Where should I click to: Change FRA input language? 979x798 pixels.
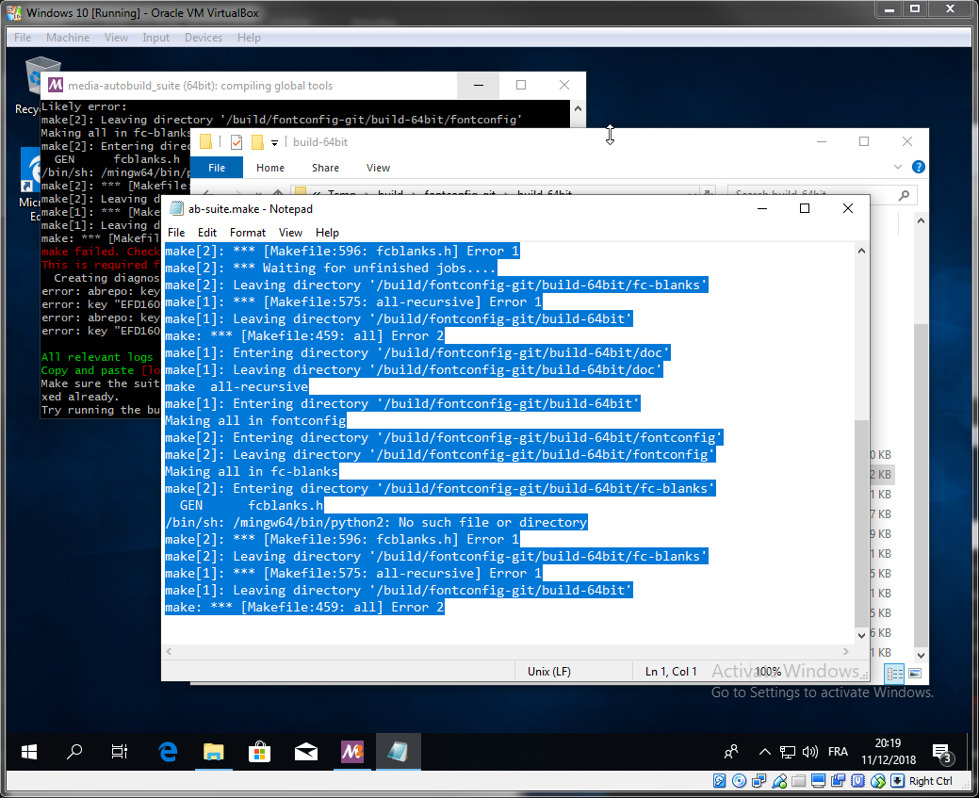[x=838, y=752]
